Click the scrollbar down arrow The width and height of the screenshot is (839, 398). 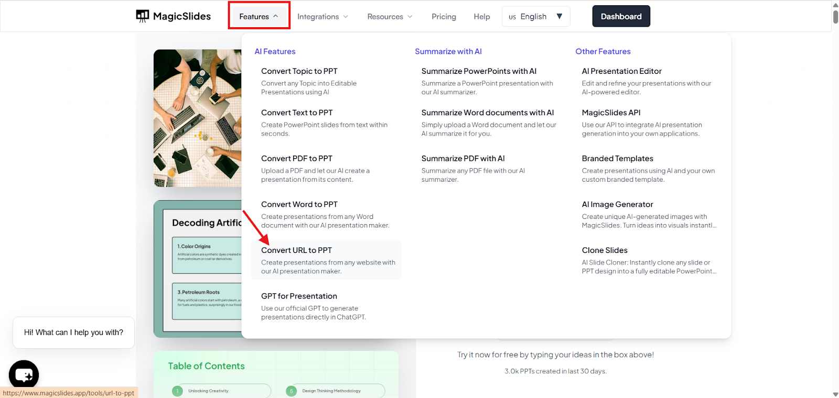[835, 394]
